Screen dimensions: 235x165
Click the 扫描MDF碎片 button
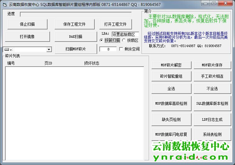point(76,49)
